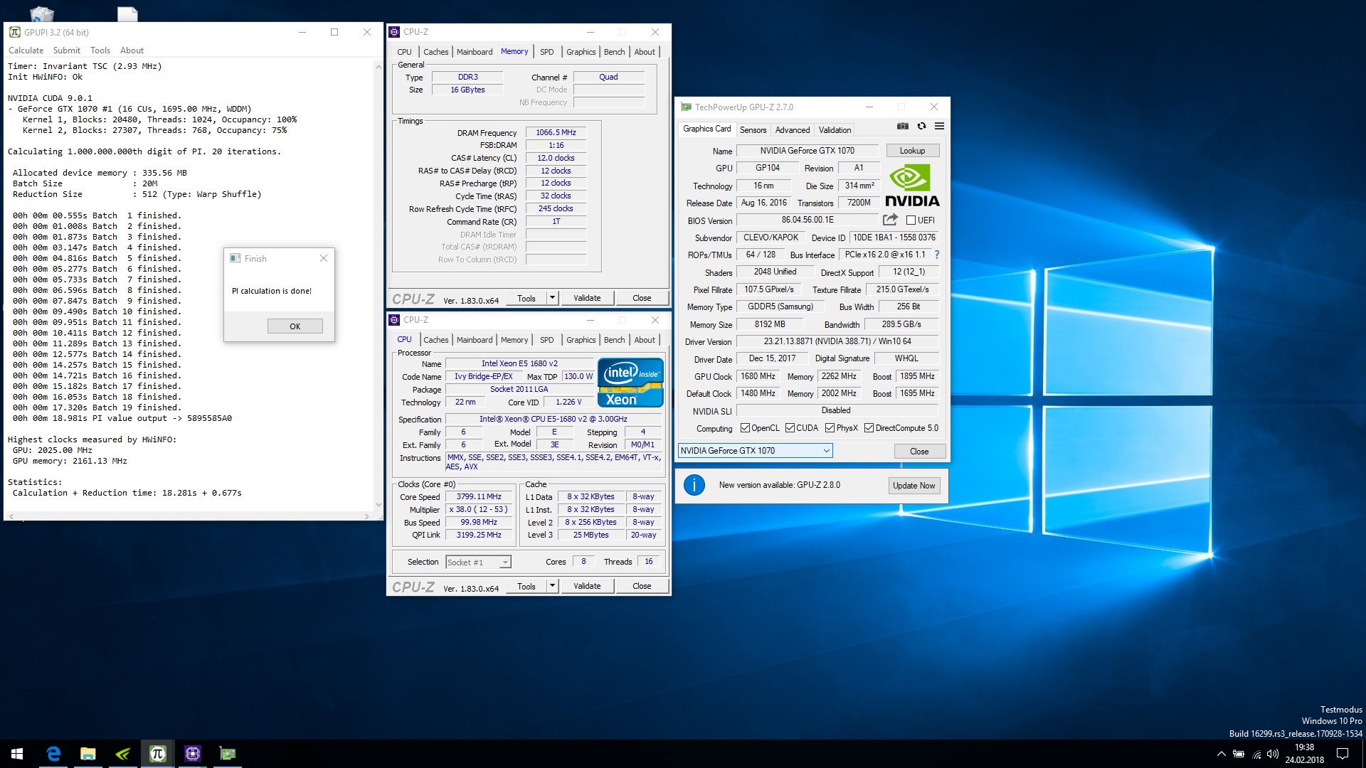
Task: Open the Action Center notifications icon
Action: pyautogui.click(x=1343, y=754)
